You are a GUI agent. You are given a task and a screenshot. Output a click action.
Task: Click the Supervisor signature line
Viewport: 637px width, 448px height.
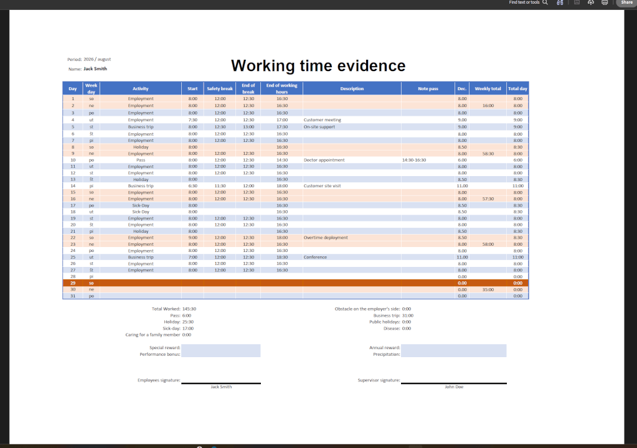click(453, 383)
